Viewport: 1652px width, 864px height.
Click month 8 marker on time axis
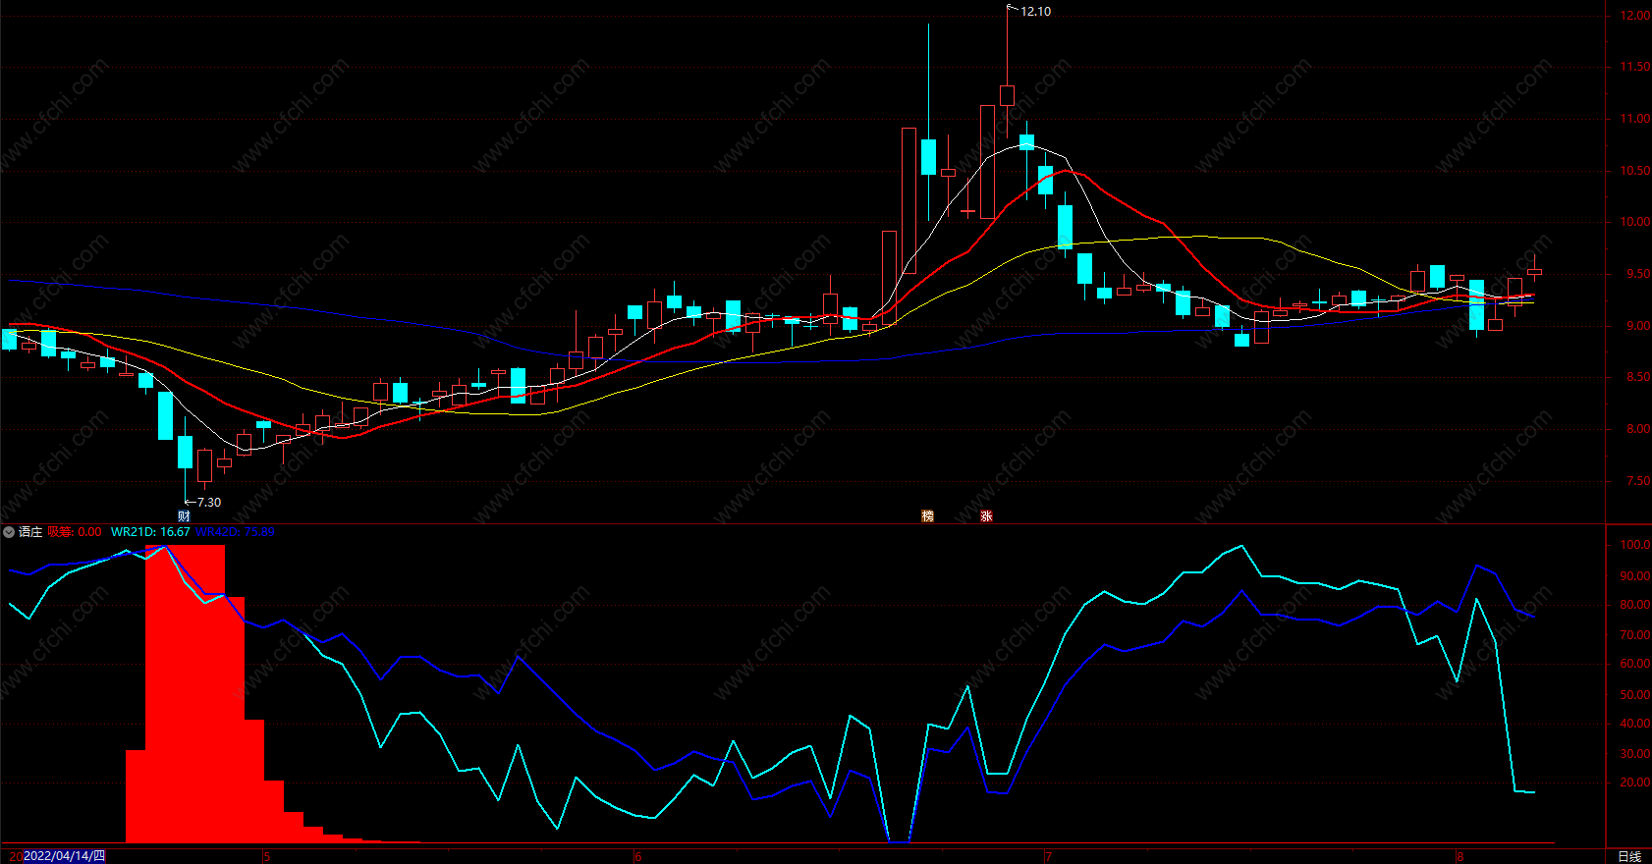[1460, 857]
